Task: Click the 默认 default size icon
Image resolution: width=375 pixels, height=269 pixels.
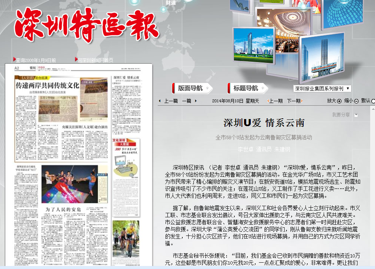Action: tap(372, 101)
